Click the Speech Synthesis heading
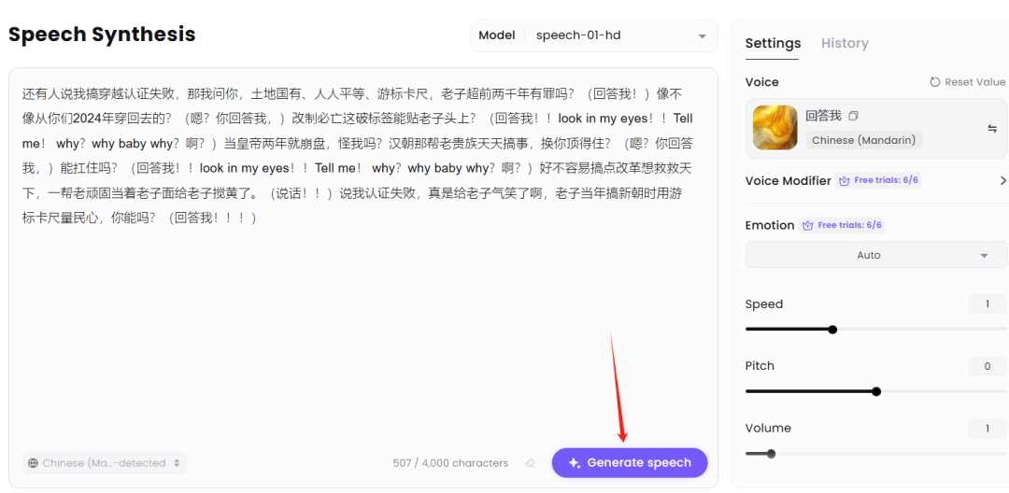Screen dimensions: 1009x493 click(x=102, y=34)
